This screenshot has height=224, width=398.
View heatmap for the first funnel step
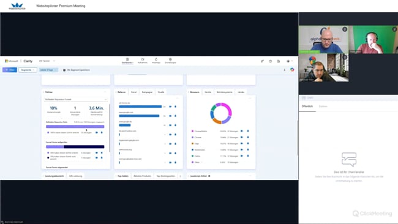[x=102, y=132]
